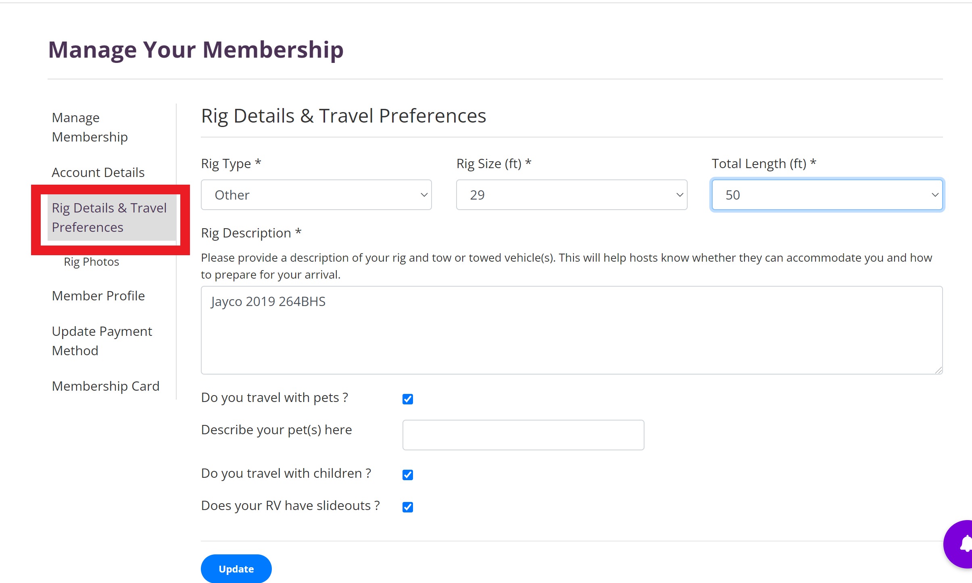Screen dimensions: 972x583
Task: Uncheck the travel with children checkbox
Action: click(x=408, y=475)
